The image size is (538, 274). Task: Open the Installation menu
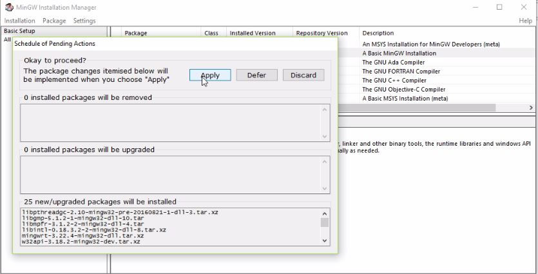pyautogui.click(x=19, y=21)
